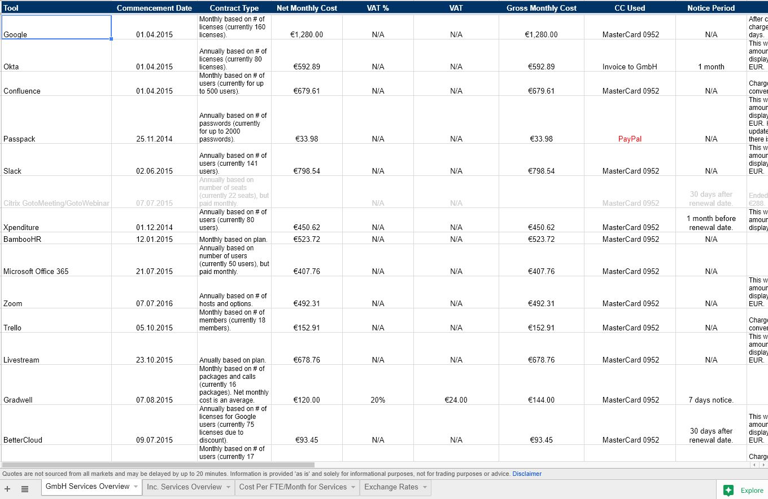Select the Google tool cell
This screenshot has width=768, height=499.
tap(56, 27)
